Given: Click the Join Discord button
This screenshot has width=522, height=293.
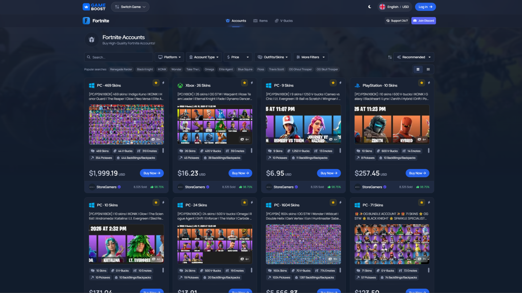Looking at the screenshot, I should 423,21.
